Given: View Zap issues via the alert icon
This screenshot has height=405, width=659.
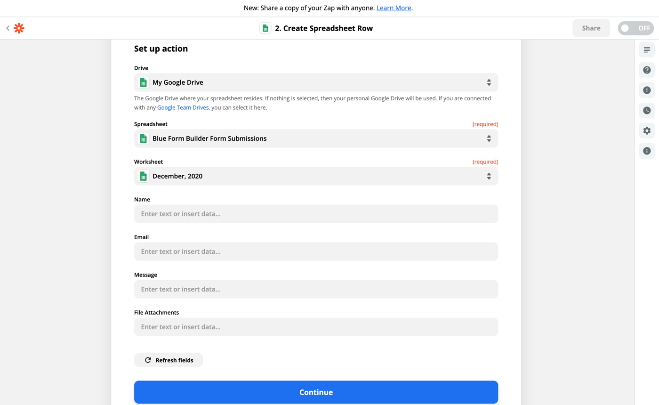Looking at the screenshot, I should pyautogui.click(x=646, y=90).
